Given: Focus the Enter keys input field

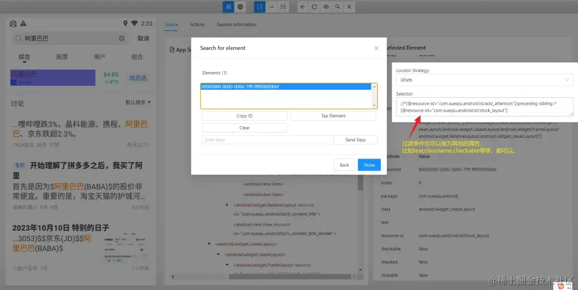Looking at the screenshot, I should 268,140.
